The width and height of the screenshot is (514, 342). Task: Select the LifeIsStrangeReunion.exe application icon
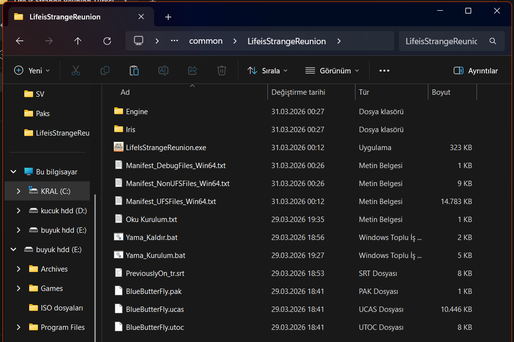point(118,147)
